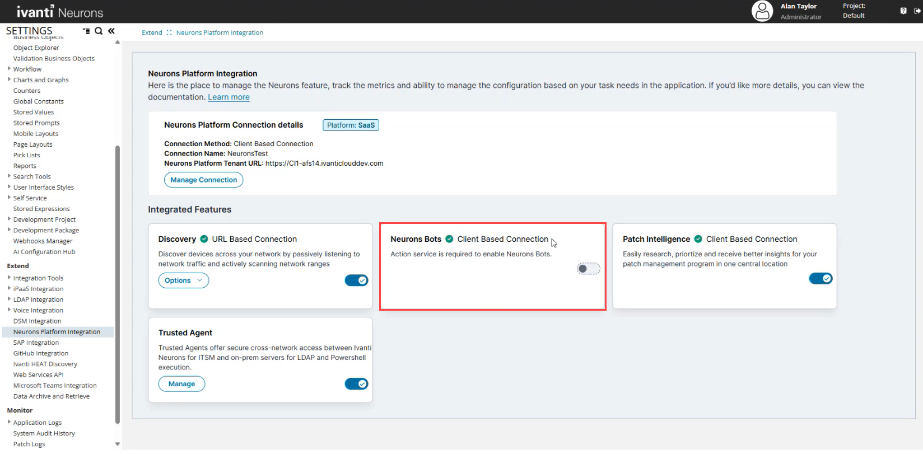Click the ivanti Neurons logo

click(x=60, y=12)
